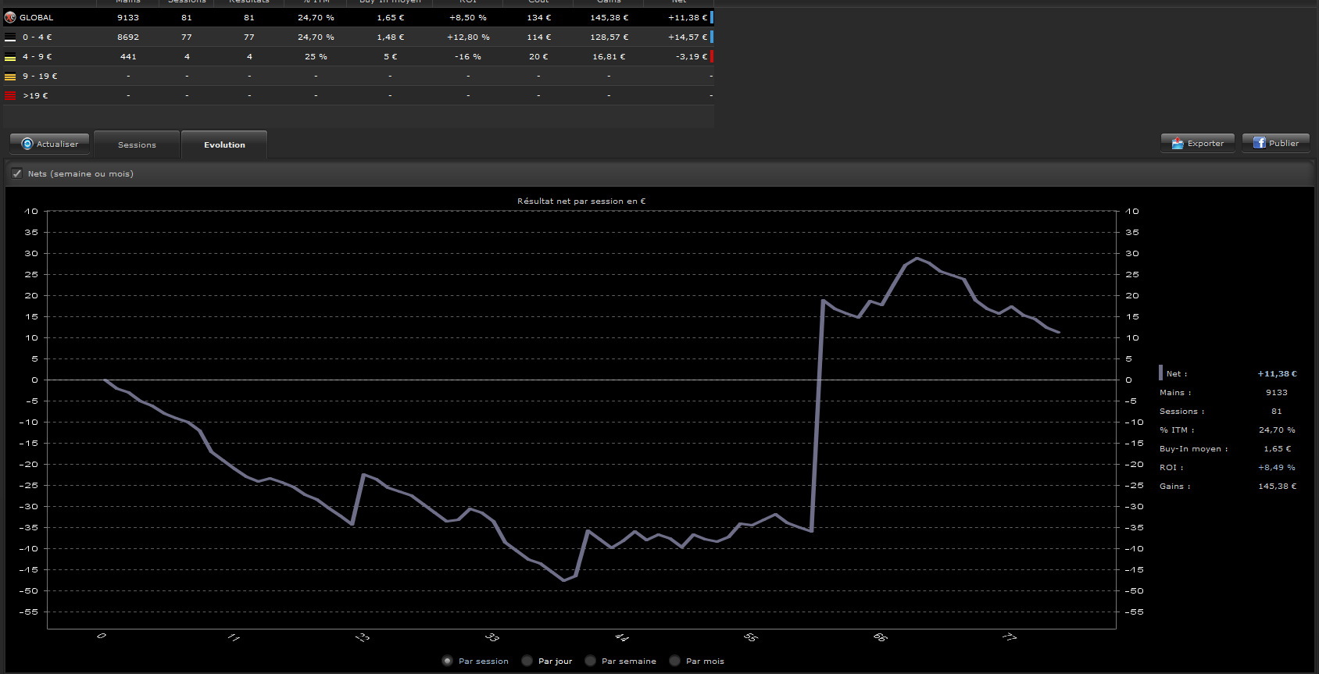Image resolution: width=1319 pixels, height=674 pixels.
Task: Select the >19 € row label
Action: (x=35, y=95)
